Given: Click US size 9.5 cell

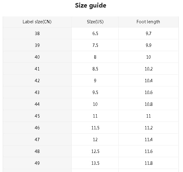Looking at the screenshot, I should click(95, 92).
